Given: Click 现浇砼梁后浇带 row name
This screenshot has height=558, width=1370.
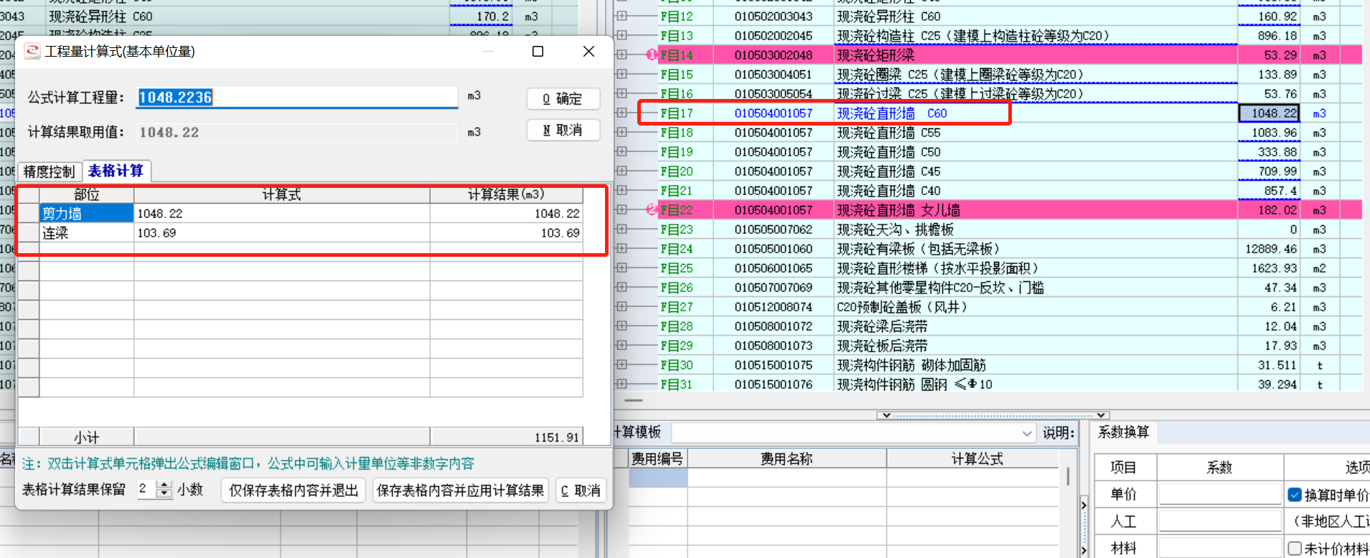Looking at the screenshot, I should pyautogui.click(x=883, y=326).
